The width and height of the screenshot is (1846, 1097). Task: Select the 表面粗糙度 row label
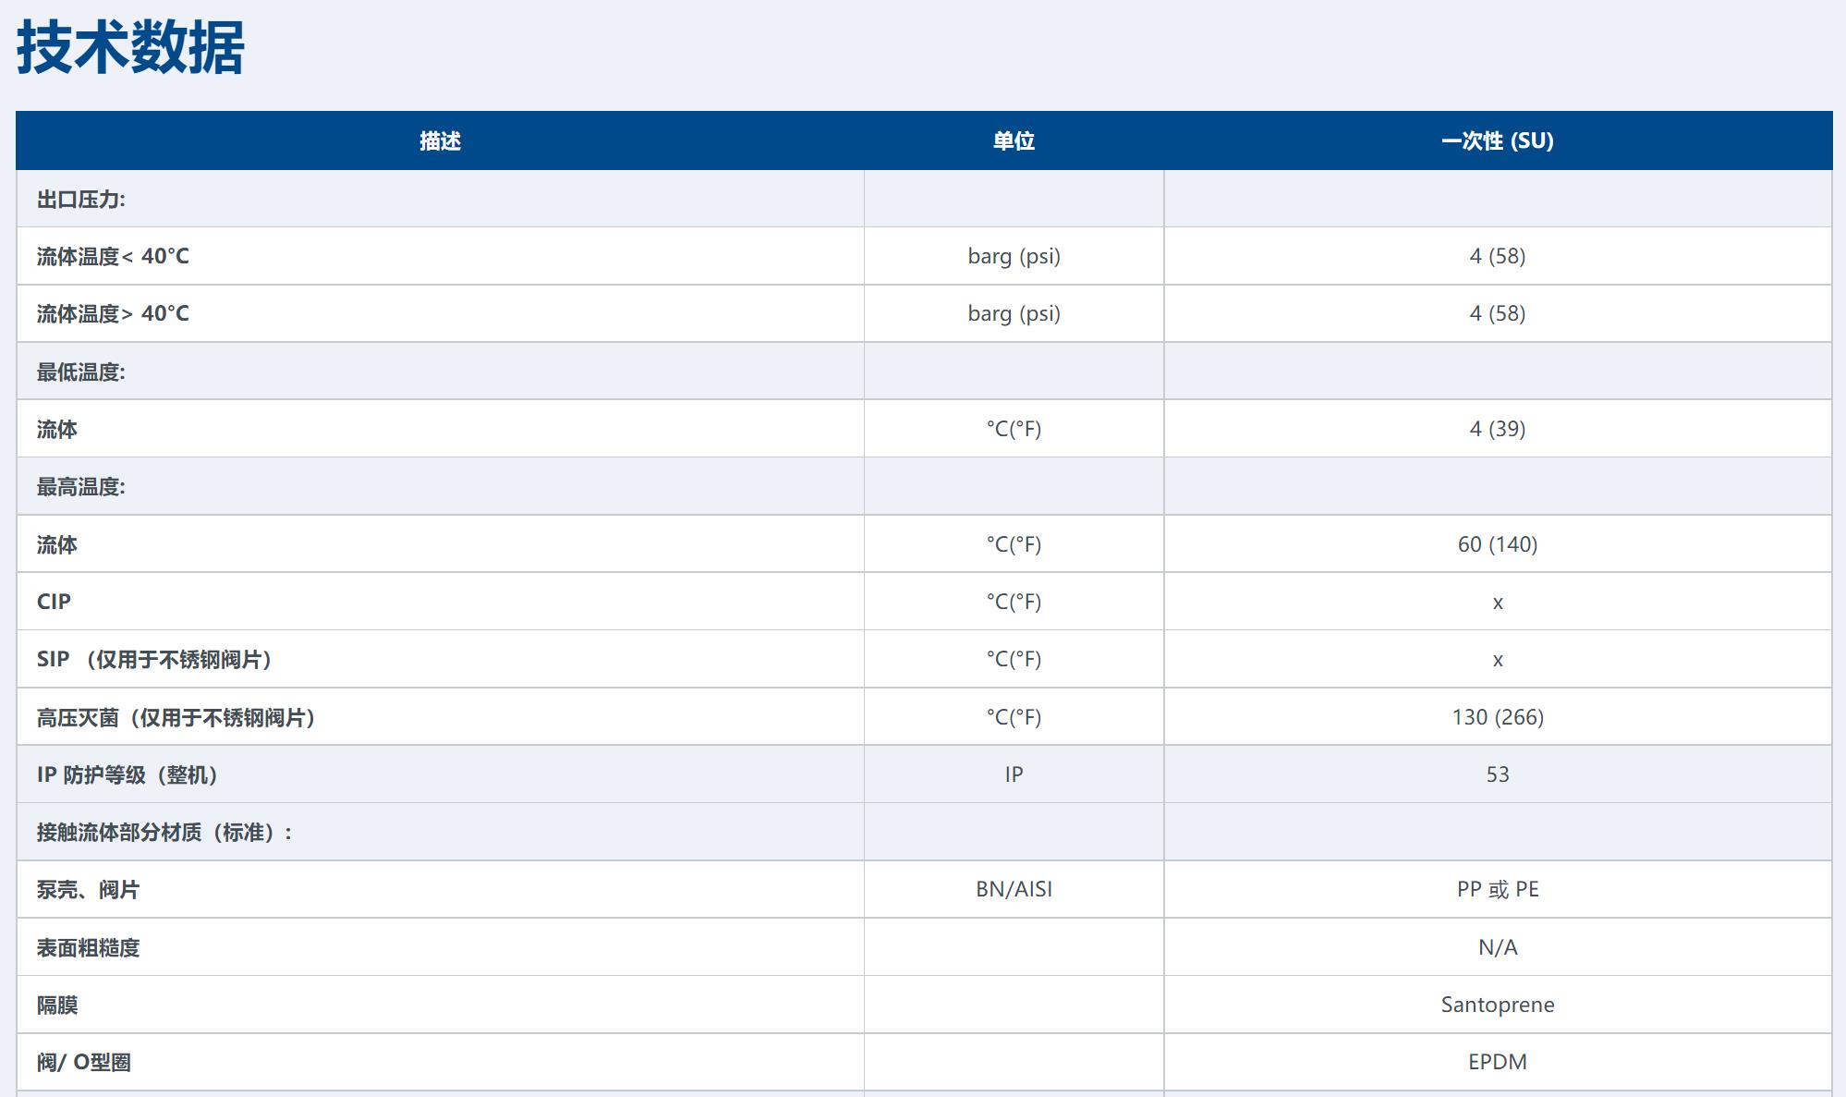[x=88, y=947]
